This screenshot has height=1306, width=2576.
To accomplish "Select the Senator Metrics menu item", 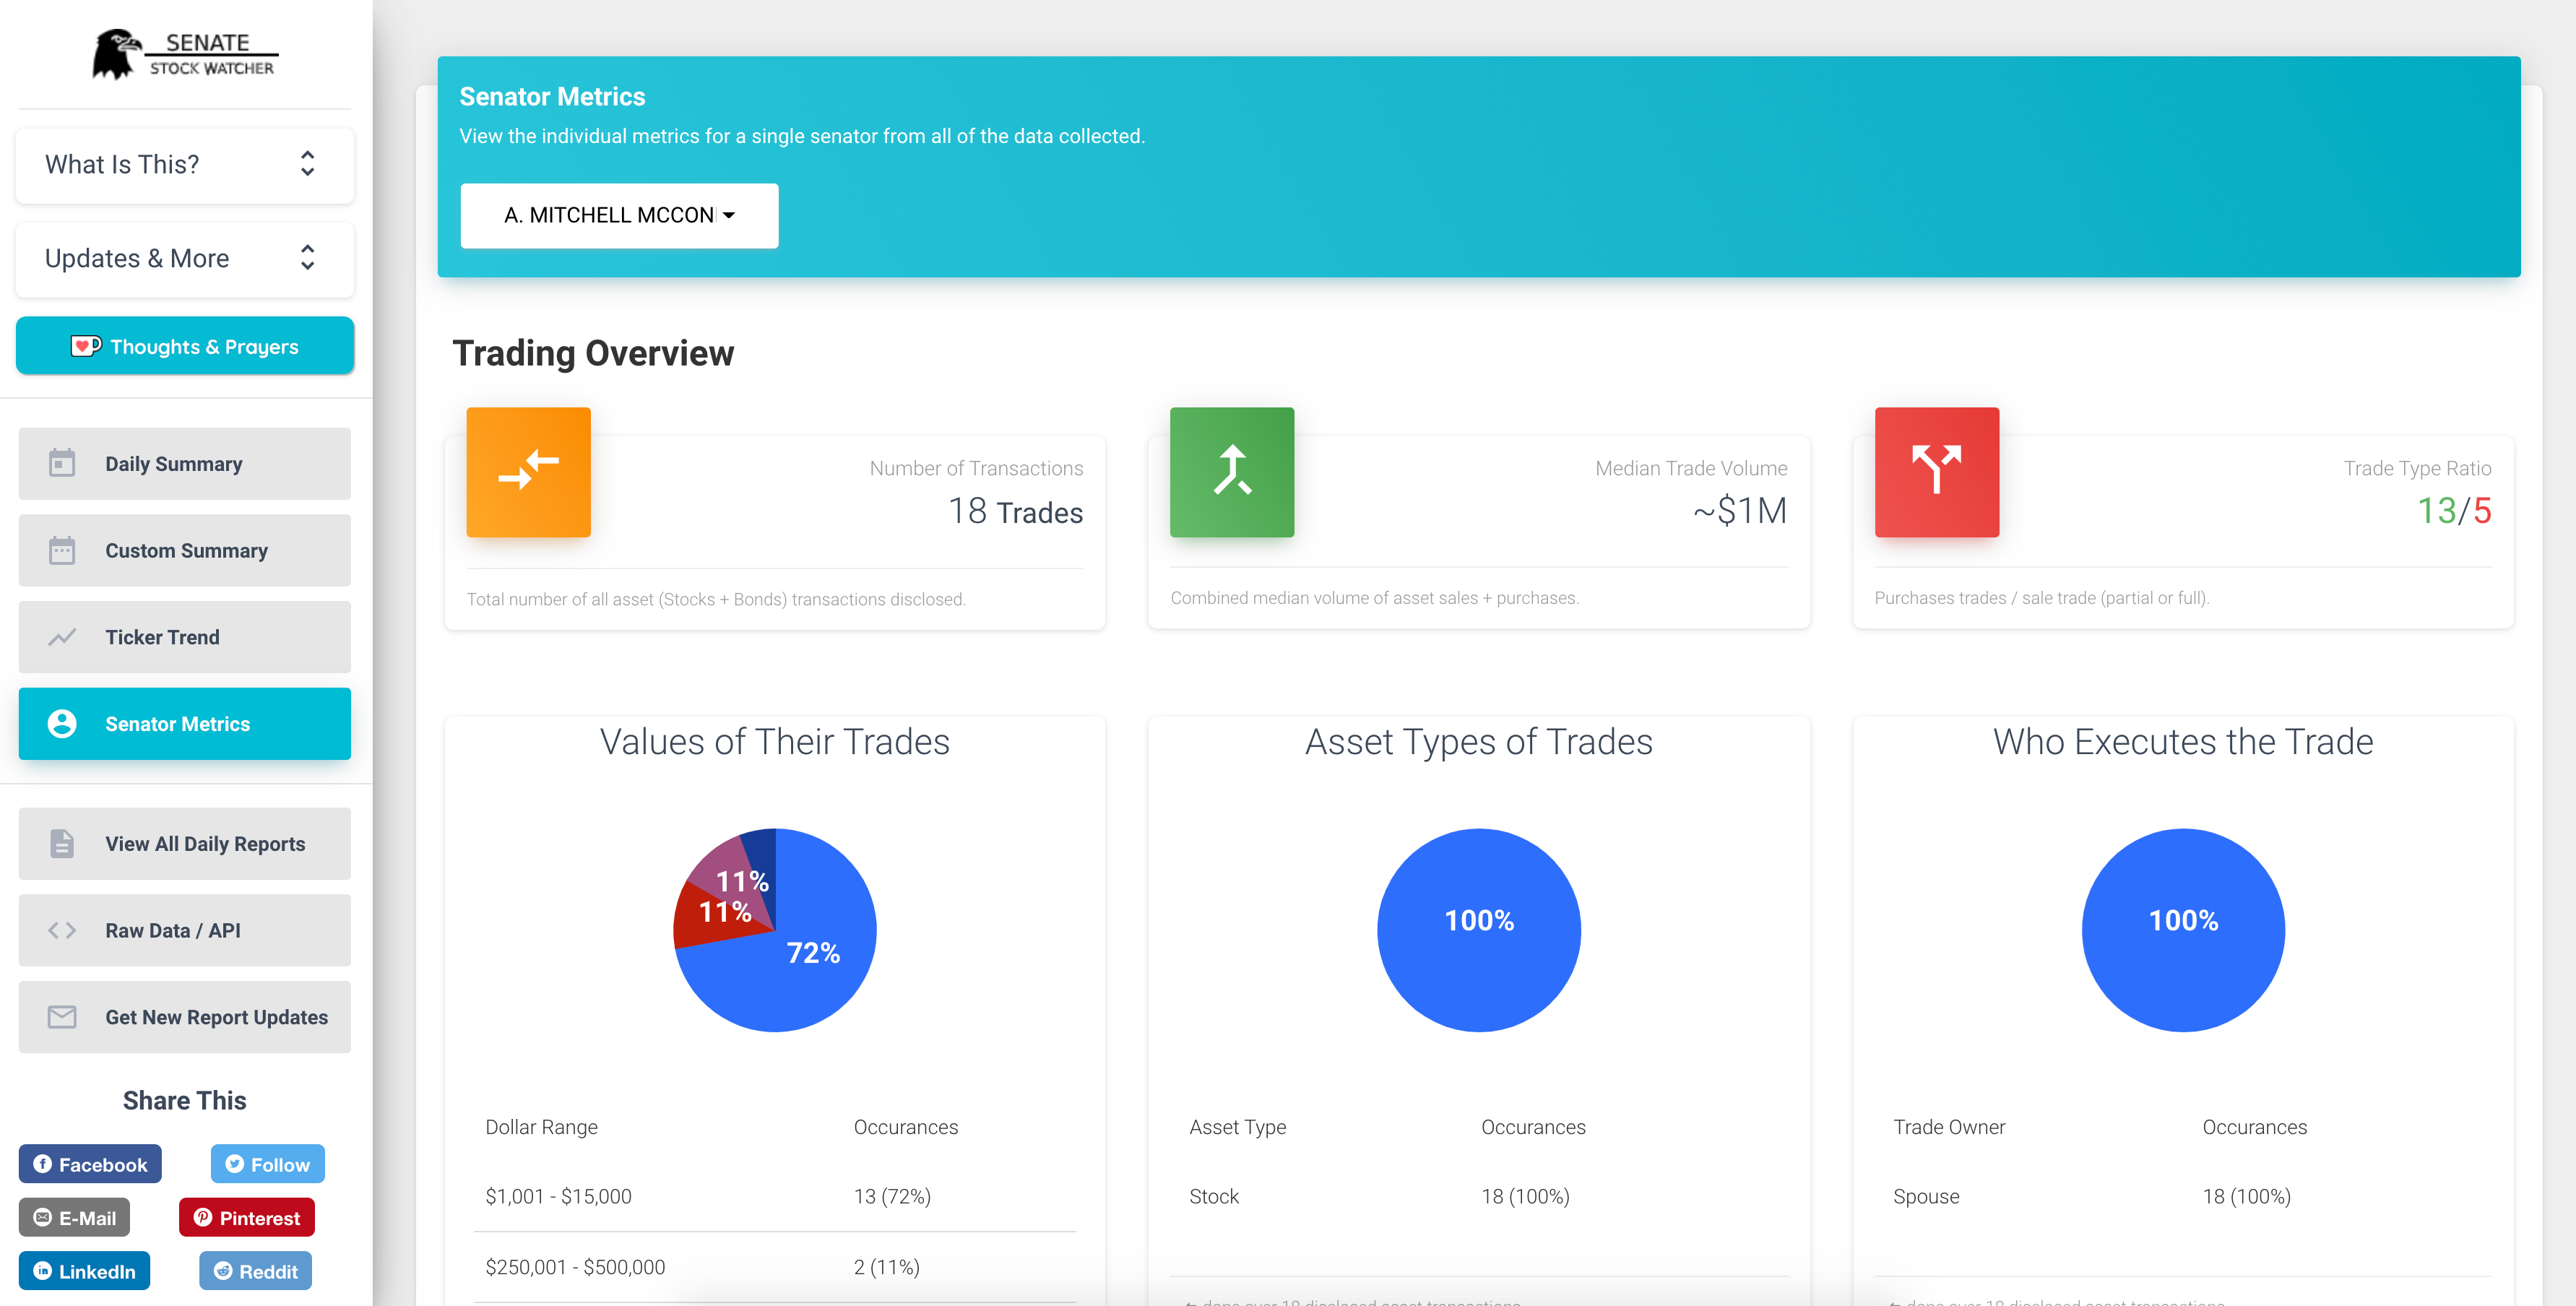I will [x=184, y=723].
